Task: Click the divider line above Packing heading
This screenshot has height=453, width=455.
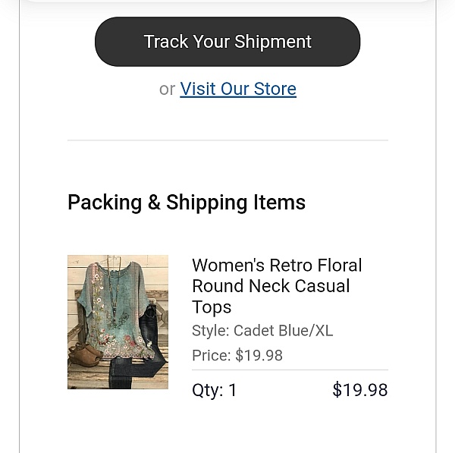Action: [227, 140]
